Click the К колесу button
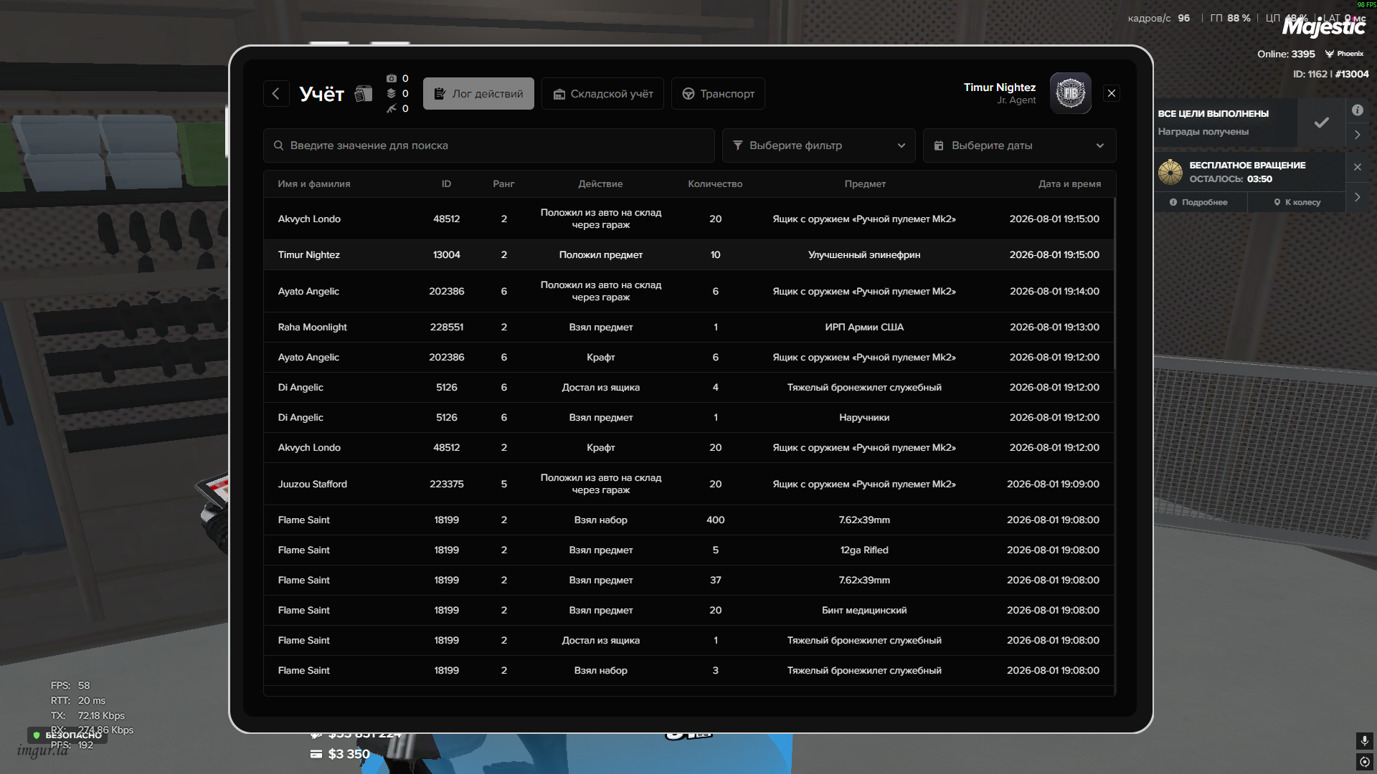This screenshot has width=1377, height=774. coord(1297,202)
